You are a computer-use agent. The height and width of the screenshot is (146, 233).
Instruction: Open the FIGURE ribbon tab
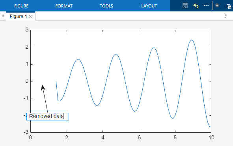(x=21, y=6)
